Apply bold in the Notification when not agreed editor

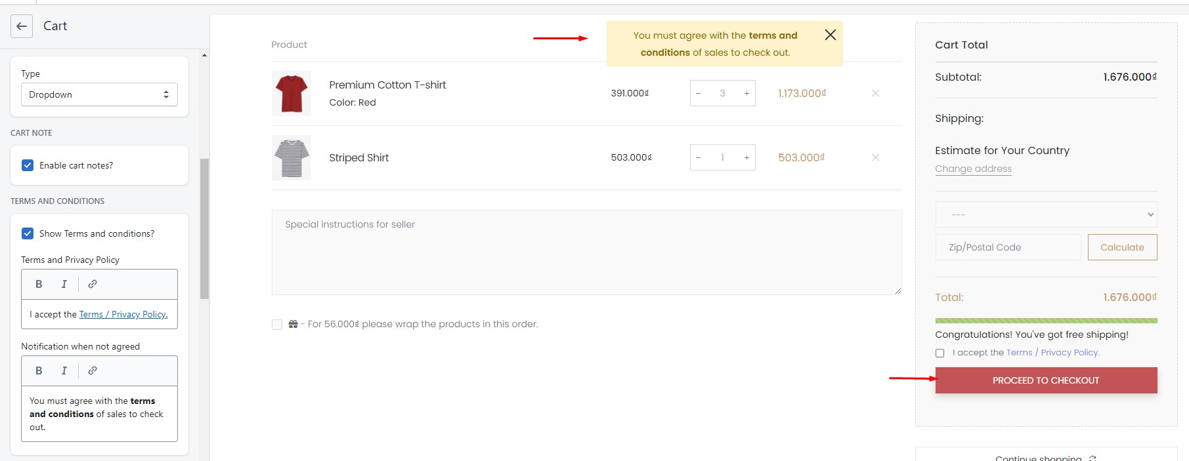pos(39,371)
